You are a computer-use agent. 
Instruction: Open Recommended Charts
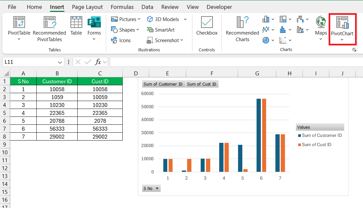[242, 29]
